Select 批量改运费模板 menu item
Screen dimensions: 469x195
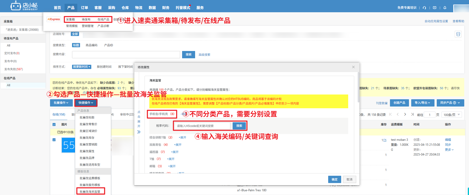click(x=90, y=178)
